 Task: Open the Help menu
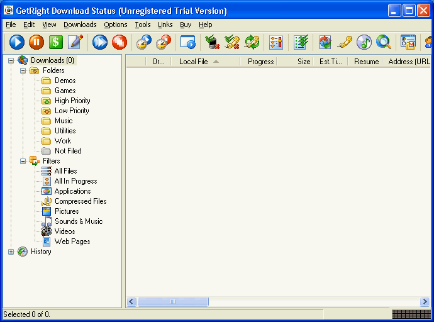(206, 25)
